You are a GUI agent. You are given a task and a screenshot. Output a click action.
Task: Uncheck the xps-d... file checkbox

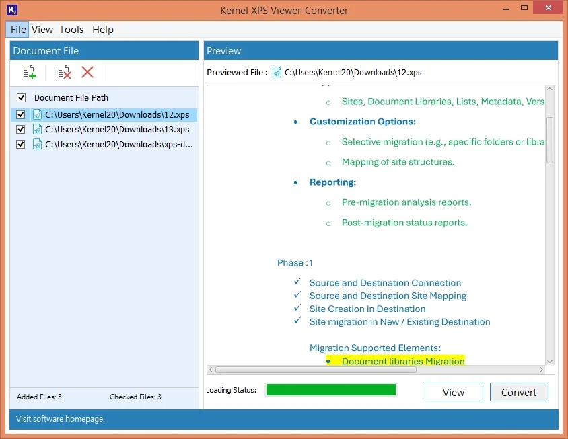(x=21, y=145)
